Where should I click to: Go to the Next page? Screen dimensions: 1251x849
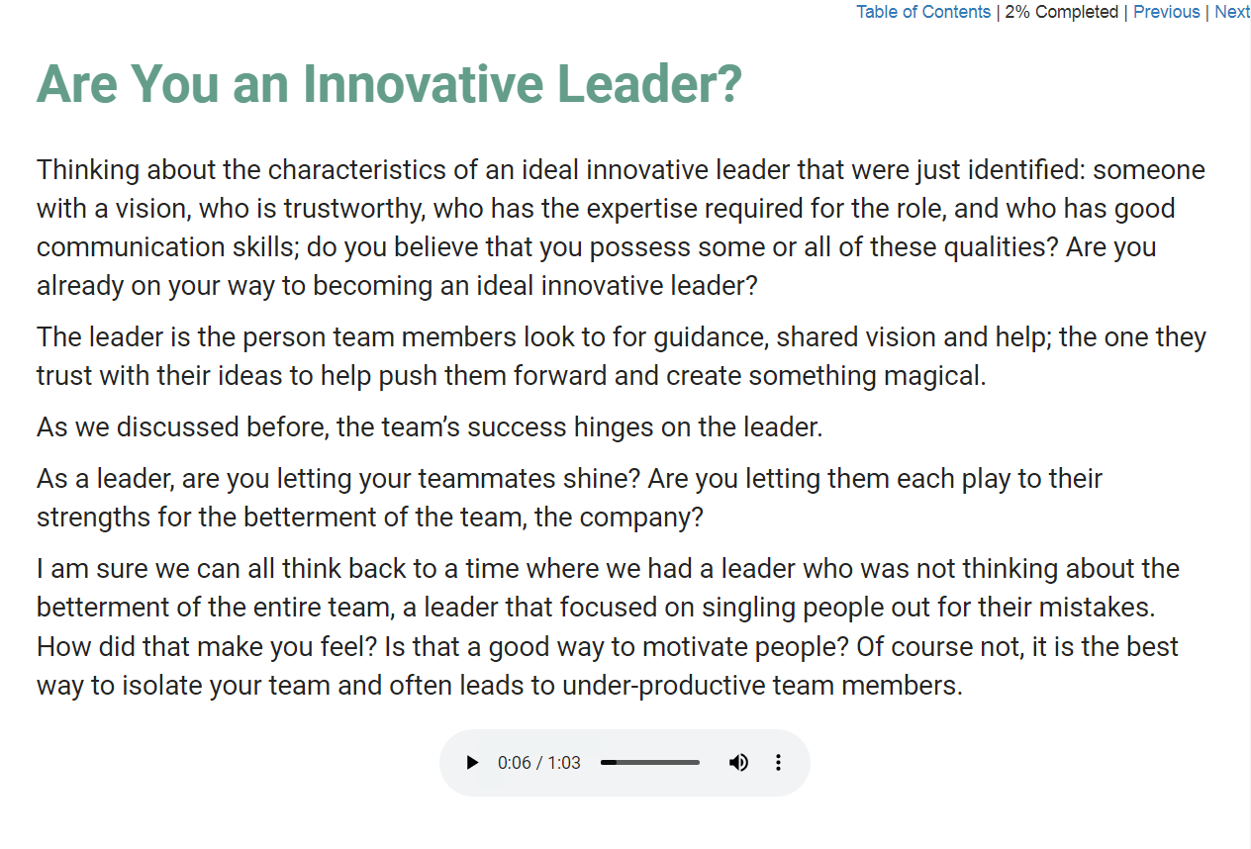[1232, 12]
